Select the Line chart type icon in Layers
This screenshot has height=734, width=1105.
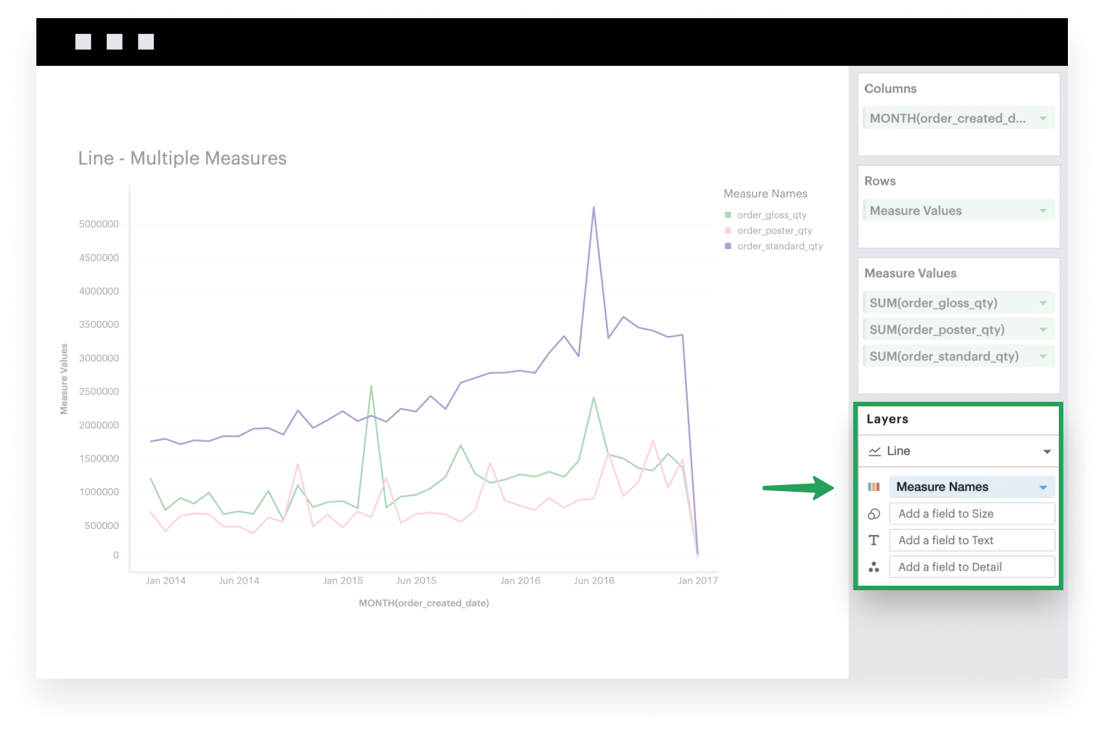pyautogui.click(x=874, y=450)
